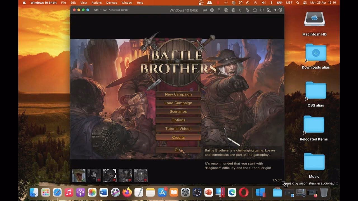This screenshot has height=201, width=358.
Task: Open PowerPoint from the Dock
Action: coord(209,192)
